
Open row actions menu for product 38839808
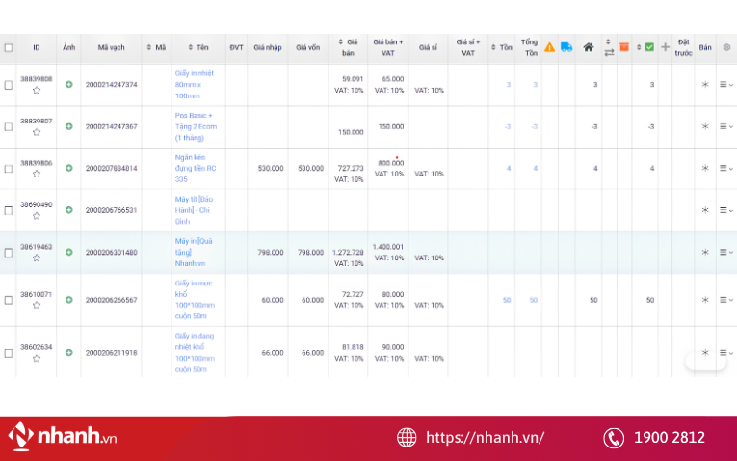pyautogui.click(x=726, y=84)
